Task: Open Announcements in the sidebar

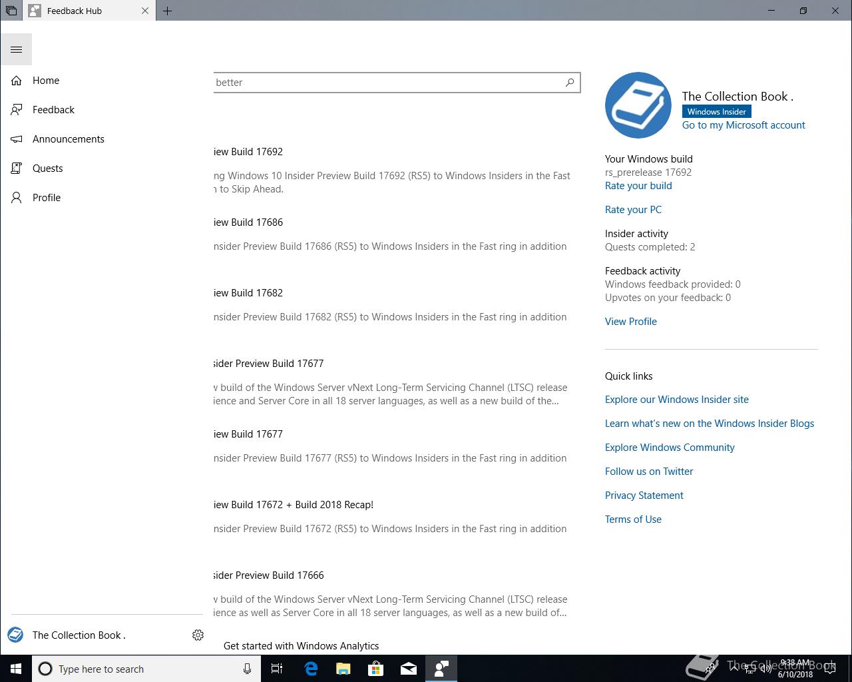Action: 106,139
